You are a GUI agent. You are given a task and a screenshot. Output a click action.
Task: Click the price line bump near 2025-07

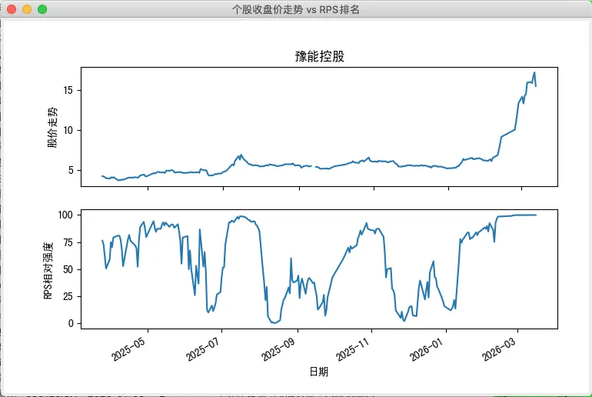coord(240,155)
